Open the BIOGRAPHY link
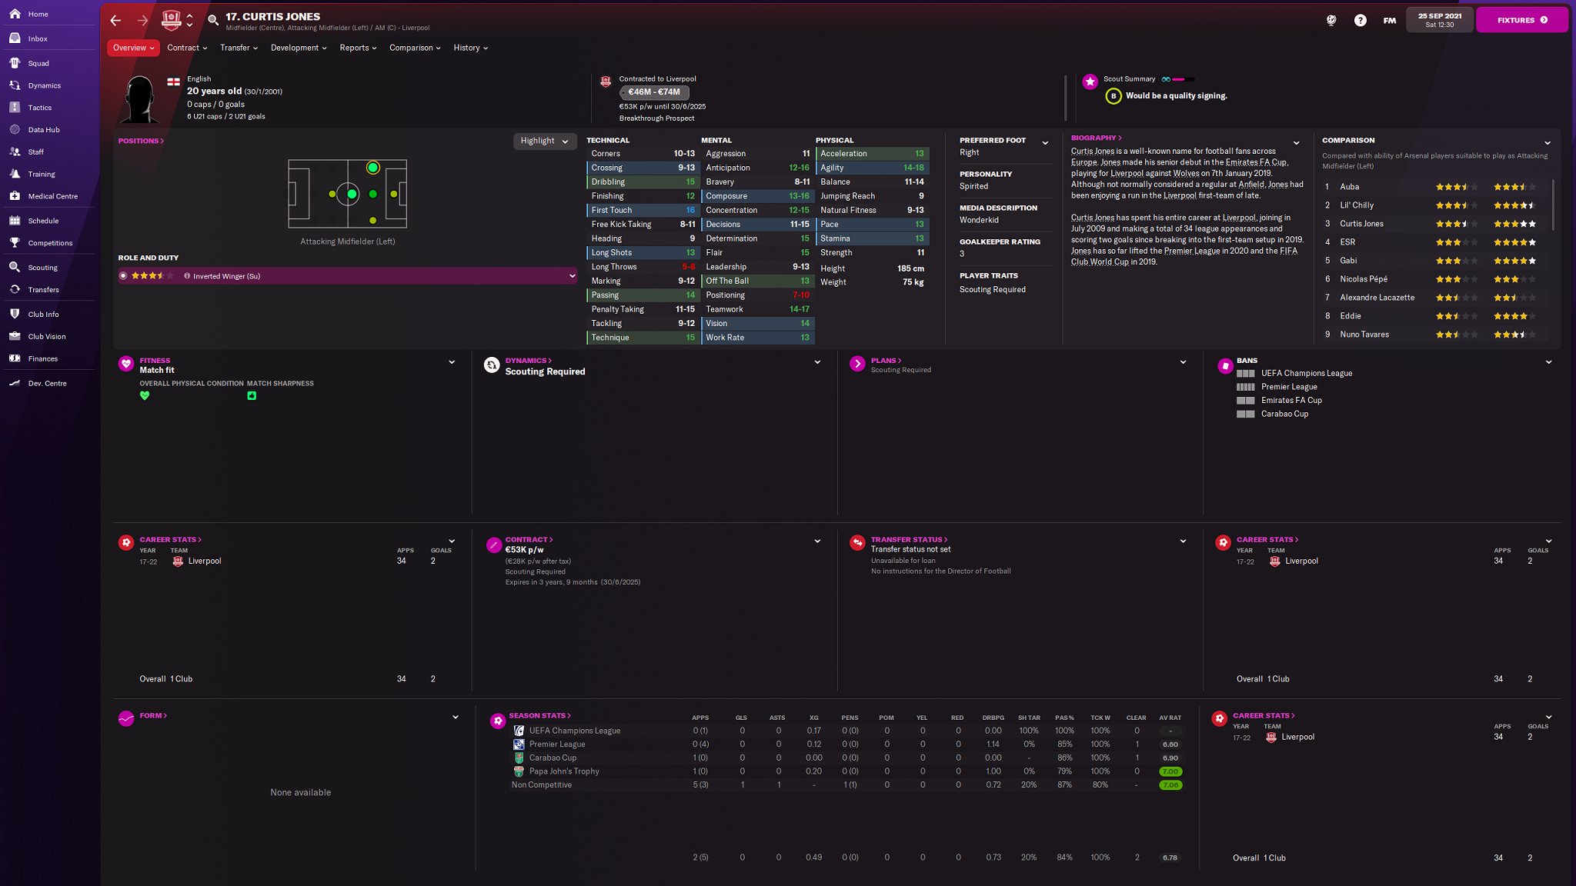Image resolution: width=1576 pixels, height=886 pixels. pos(1096,138)
